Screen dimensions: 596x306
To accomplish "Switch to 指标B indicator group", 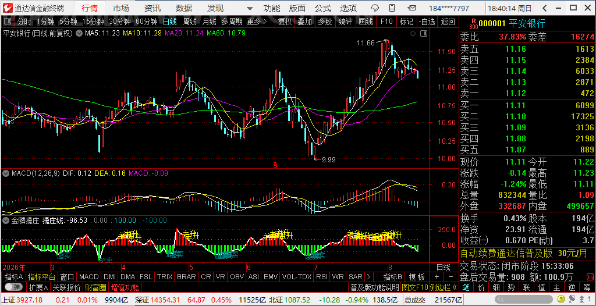I will pos(393,277).
